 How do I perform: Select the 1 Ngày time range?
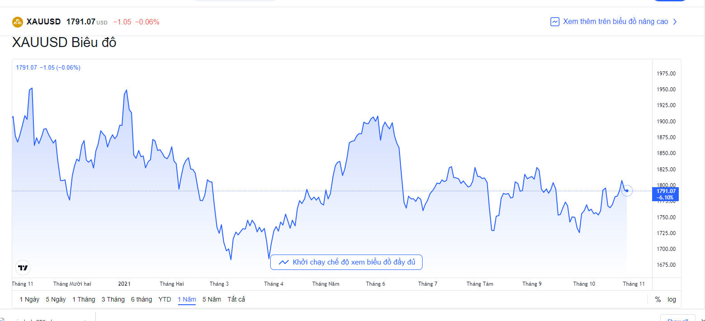(29, 299)
